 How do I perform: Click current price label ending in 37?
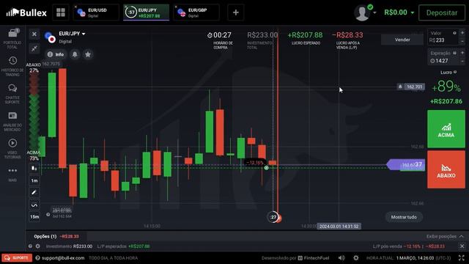(x=406, y=164)
